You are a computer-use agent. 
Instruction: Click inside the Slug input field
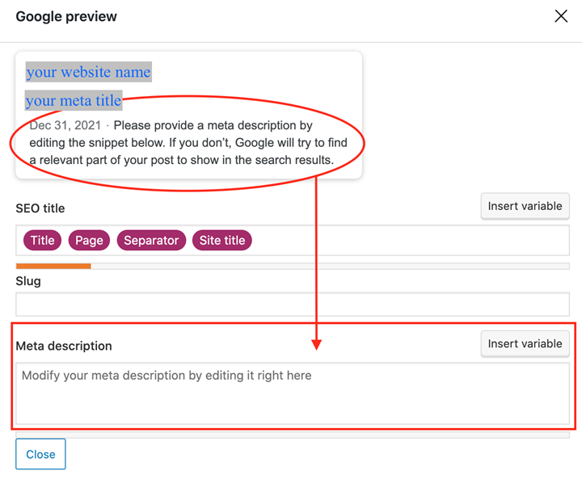click(x=293, y=304)
